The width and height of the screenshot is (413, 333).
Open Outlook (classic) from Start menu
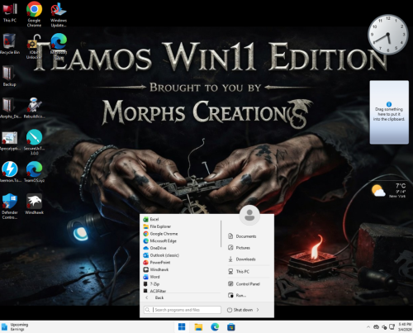click(181, 255)
